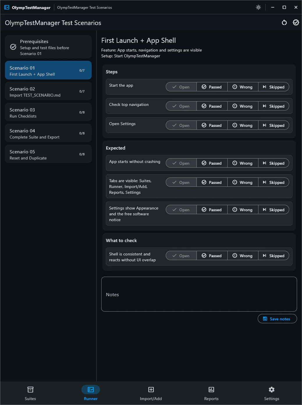Mark 'Tabs are visible' row as Wrong
Screen dimensions: 302x405
pos(243,182)
